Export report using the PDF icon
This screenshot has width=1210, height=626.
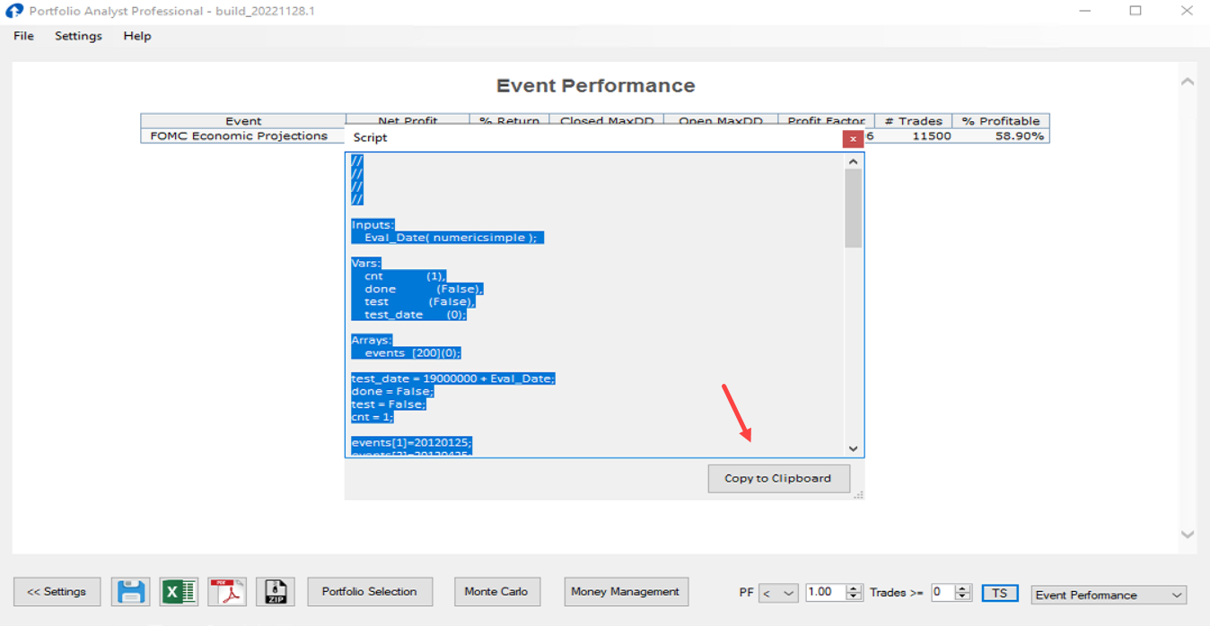(227, 592)
